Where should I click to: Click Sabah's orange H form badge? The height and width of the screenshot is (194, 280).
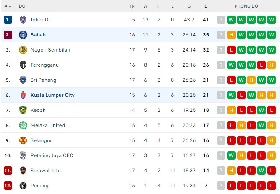231,35
